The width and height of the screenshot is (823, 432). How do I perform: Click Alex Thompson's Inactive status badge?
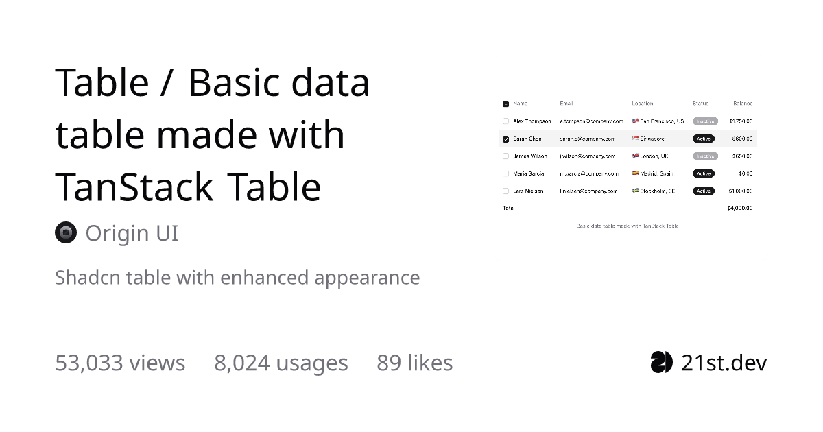pos(705,121)
